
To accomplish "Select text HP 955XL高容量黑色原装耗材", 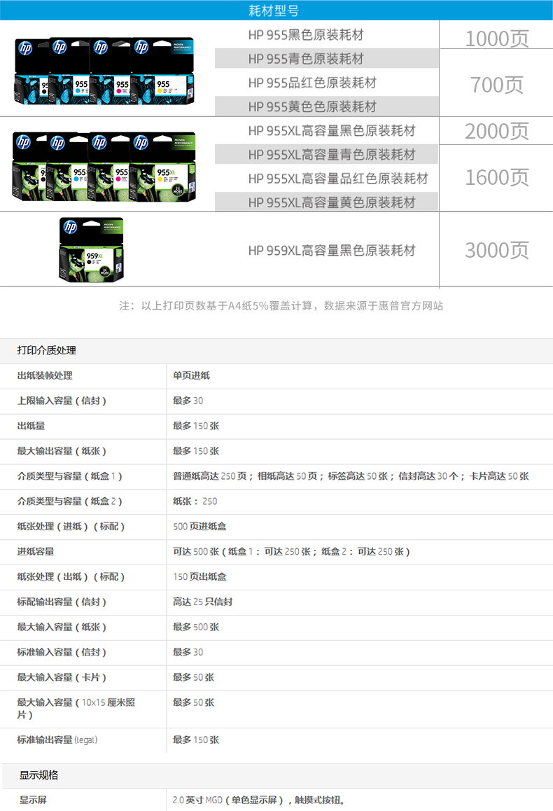I will (332, 131).
